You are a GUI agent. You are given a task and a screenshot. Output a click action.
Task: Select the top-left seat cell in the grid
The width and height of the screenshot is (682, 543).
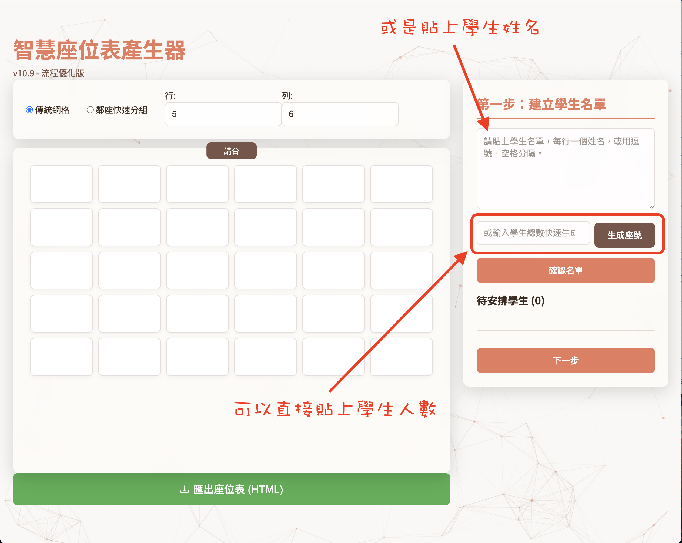click(x=61, y=184)
